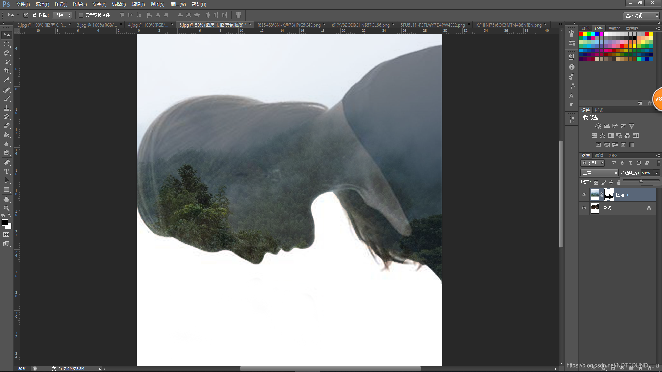This screenshot has height=372, width=662.
Task: Disable the Auto-Select checkbox
Action: pyautogui.click(x=26, y=15)
